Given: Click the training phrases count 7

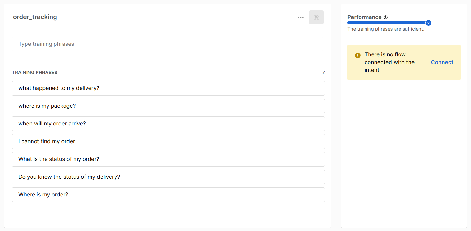Looking at the screenshot, I should [323, 73].
